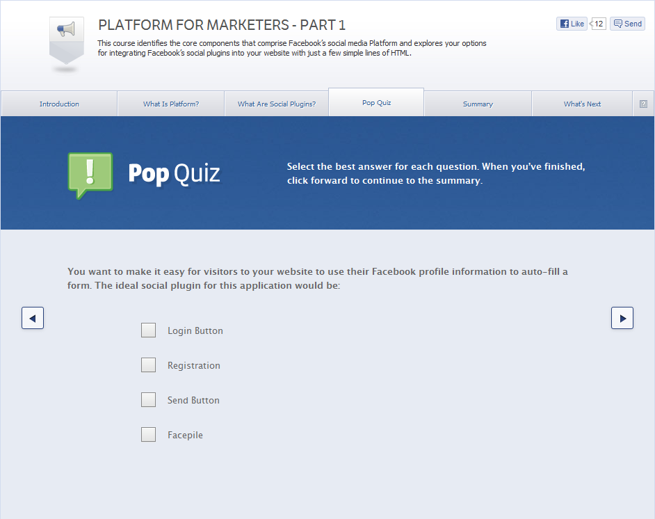Check the Facepile answer box
This screenshot has height=519, width=655.
148,435
